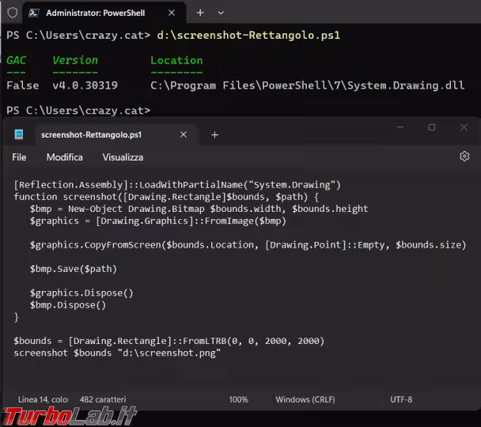Click the False value under GAC

click(x=23, y=85)
